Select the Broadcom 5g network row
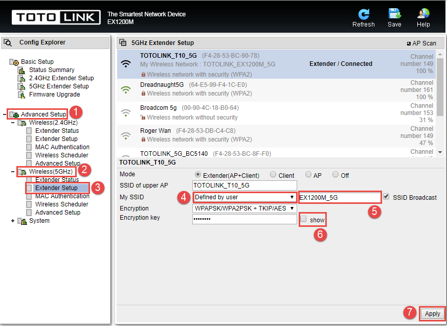Viewport: 447px width, 326px height. (276, 113)
